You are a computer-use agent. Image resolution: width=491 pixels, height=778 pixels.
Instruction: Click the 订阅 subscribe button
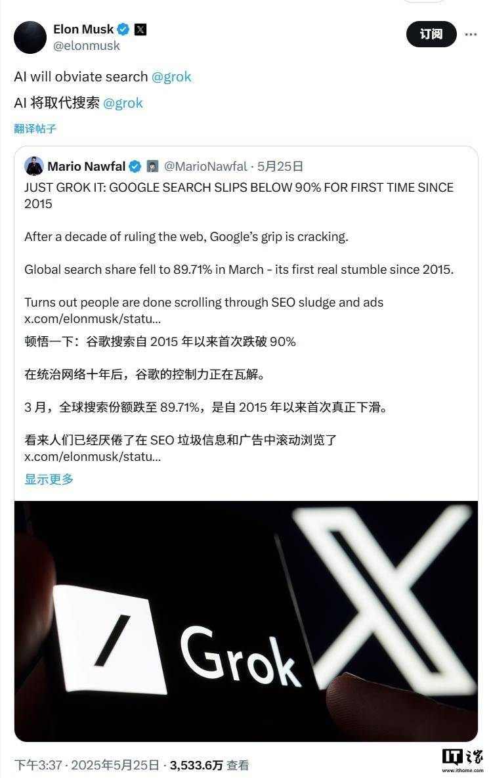[431, 34]
